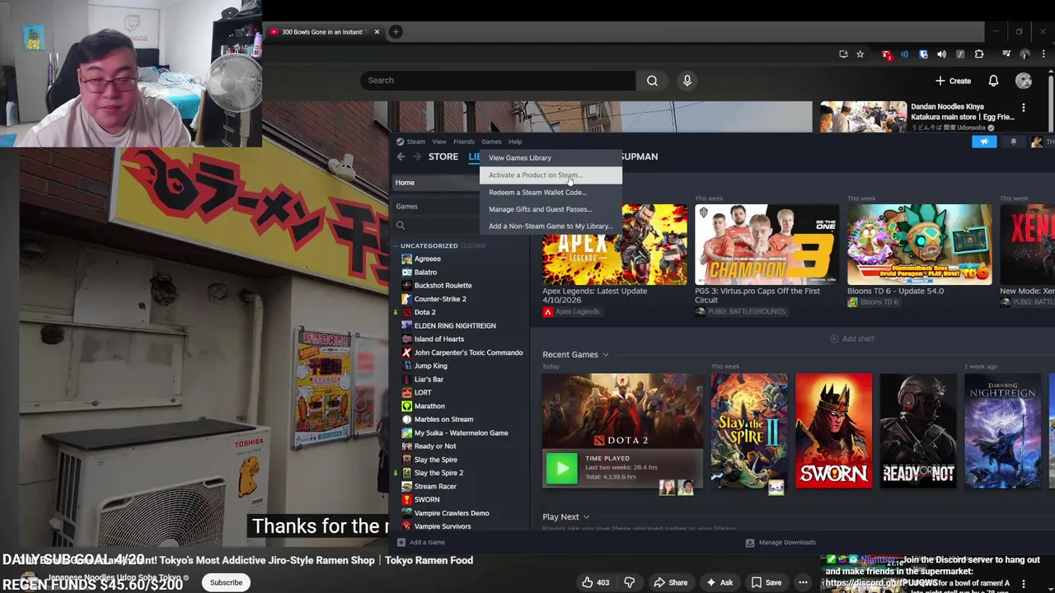
Task: Select Manage Gifts and Guest Passes
Action: click(551, 209)
